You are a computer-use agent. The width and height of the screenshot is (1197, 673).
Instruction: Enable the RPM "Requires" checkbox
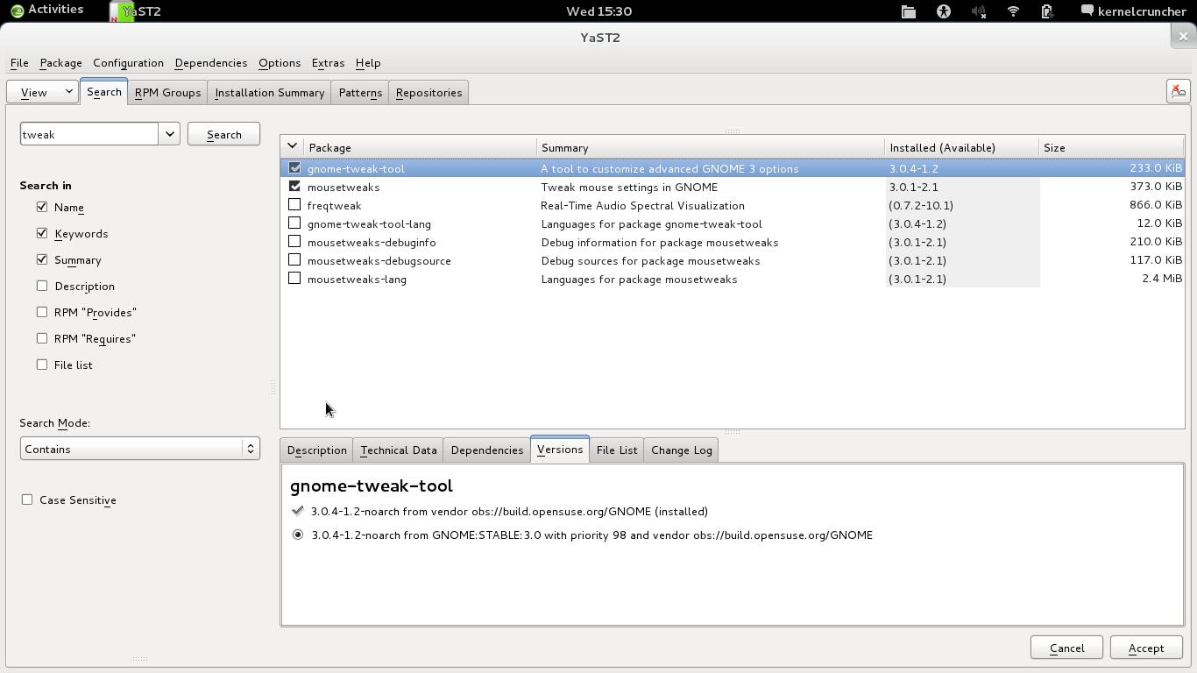(42, 338)
